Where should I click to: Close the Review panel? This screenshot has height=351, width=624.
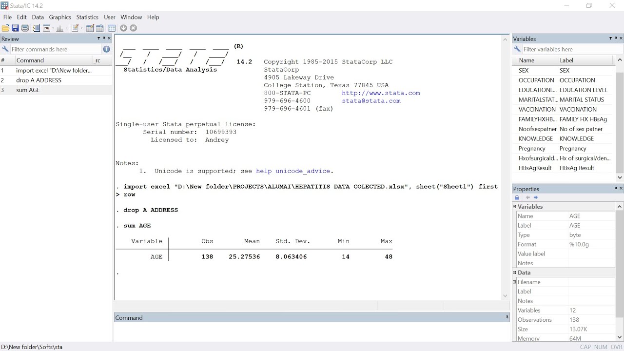coord(109,39)
